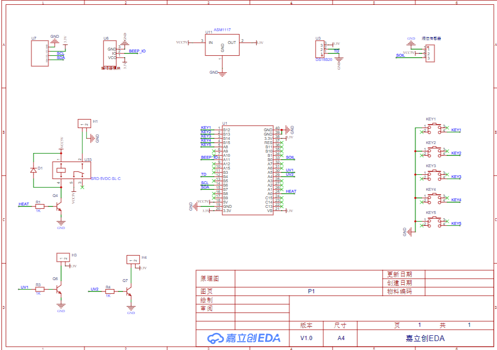Select the three-pin liquid level sensor connector
This screenshot has height=350, width=497.
click(x=430, y=53)
